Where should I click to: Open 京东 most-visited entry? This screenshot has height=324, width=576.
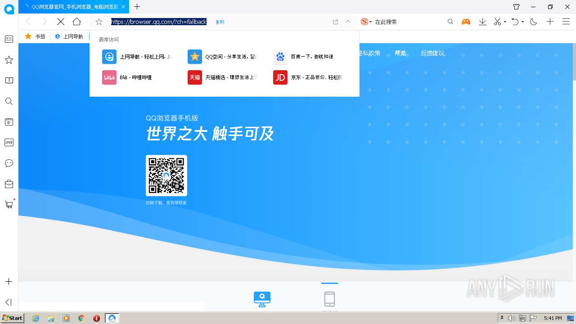point(308,77)
